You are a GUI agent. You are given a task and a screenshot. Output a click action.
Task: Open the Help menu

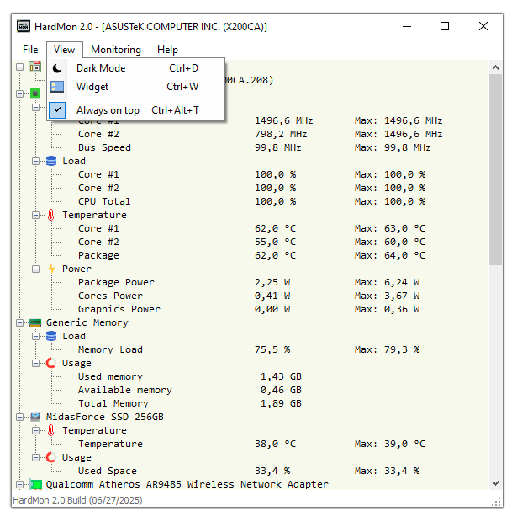tap(167, 50)
